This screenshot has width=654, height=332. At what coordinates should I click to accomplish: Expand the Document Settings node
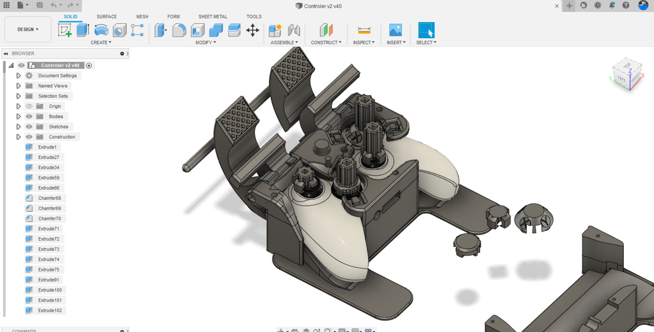[18, 76]
